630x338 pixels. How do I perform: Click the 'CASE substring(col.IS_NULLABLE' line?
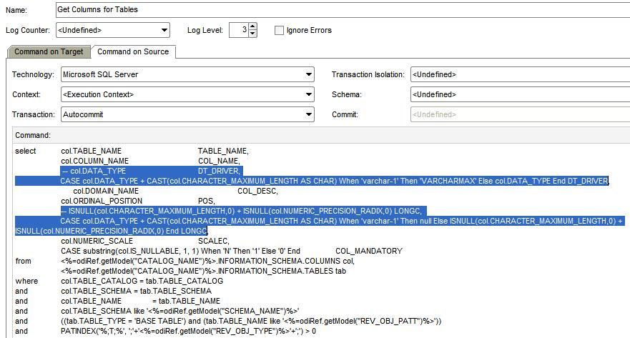click(180, 252)
